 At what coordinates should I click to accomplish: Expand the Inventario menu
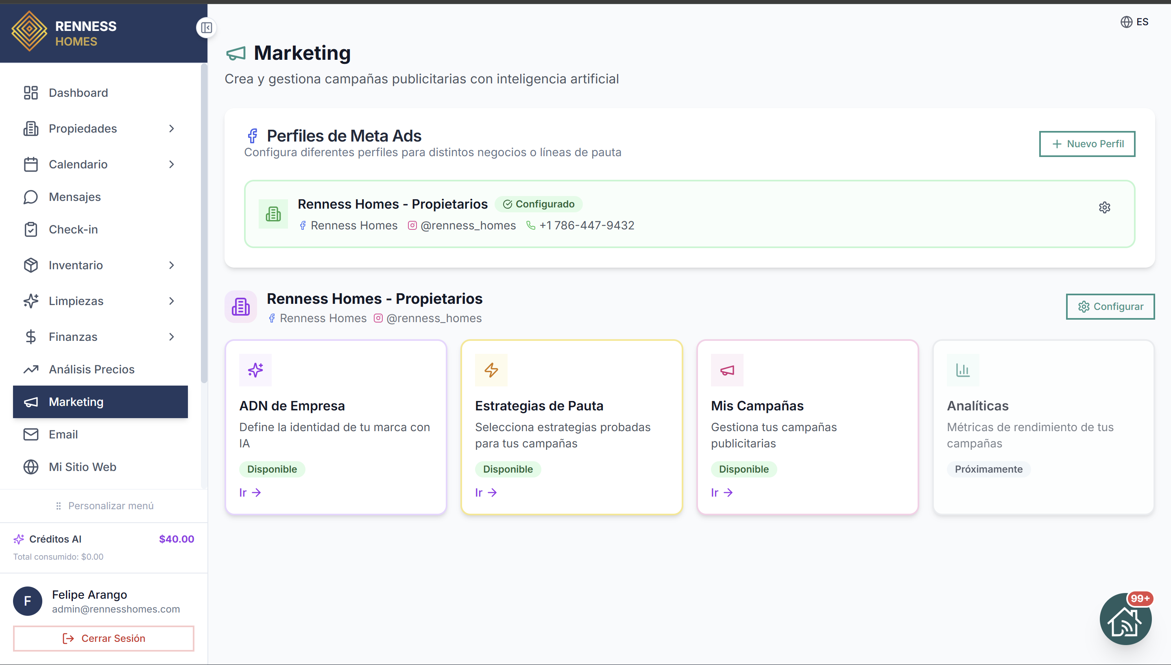tap(171, 265)
